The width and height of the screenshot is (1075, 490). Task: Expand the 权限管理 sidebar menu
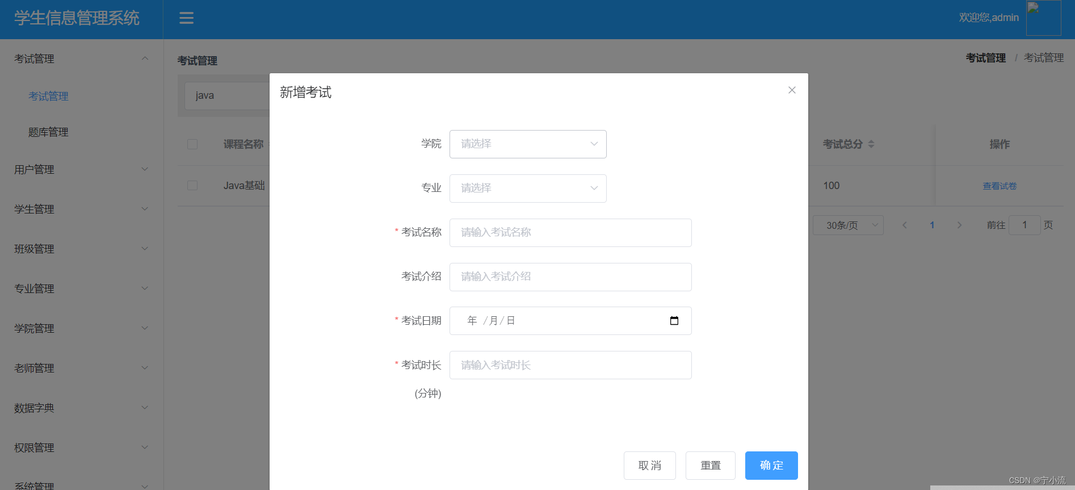(x=81, y=447)
